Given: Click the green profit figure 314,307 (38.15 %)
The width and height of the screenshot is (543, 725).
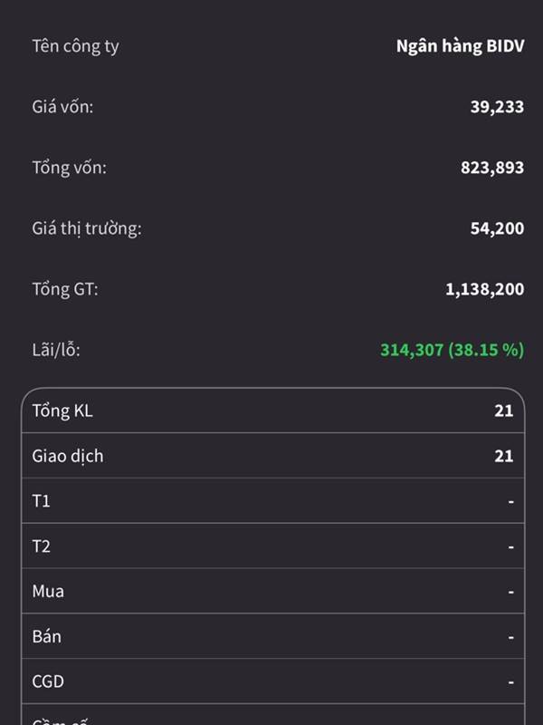Looking at the screenshot, I should coord(452,349).
